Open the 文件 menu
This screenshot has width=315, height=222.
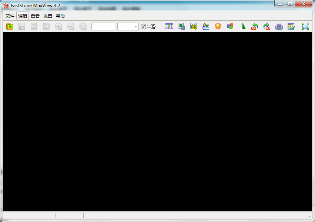coord(10,16)
